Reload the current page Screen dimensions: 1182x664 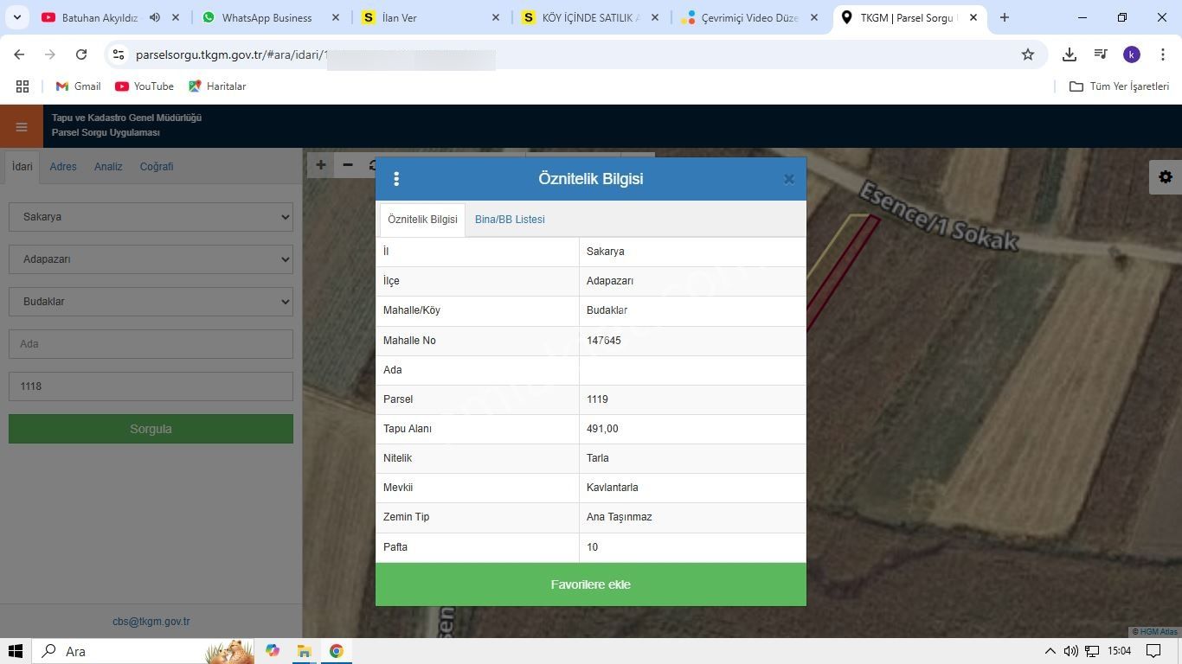81,54
